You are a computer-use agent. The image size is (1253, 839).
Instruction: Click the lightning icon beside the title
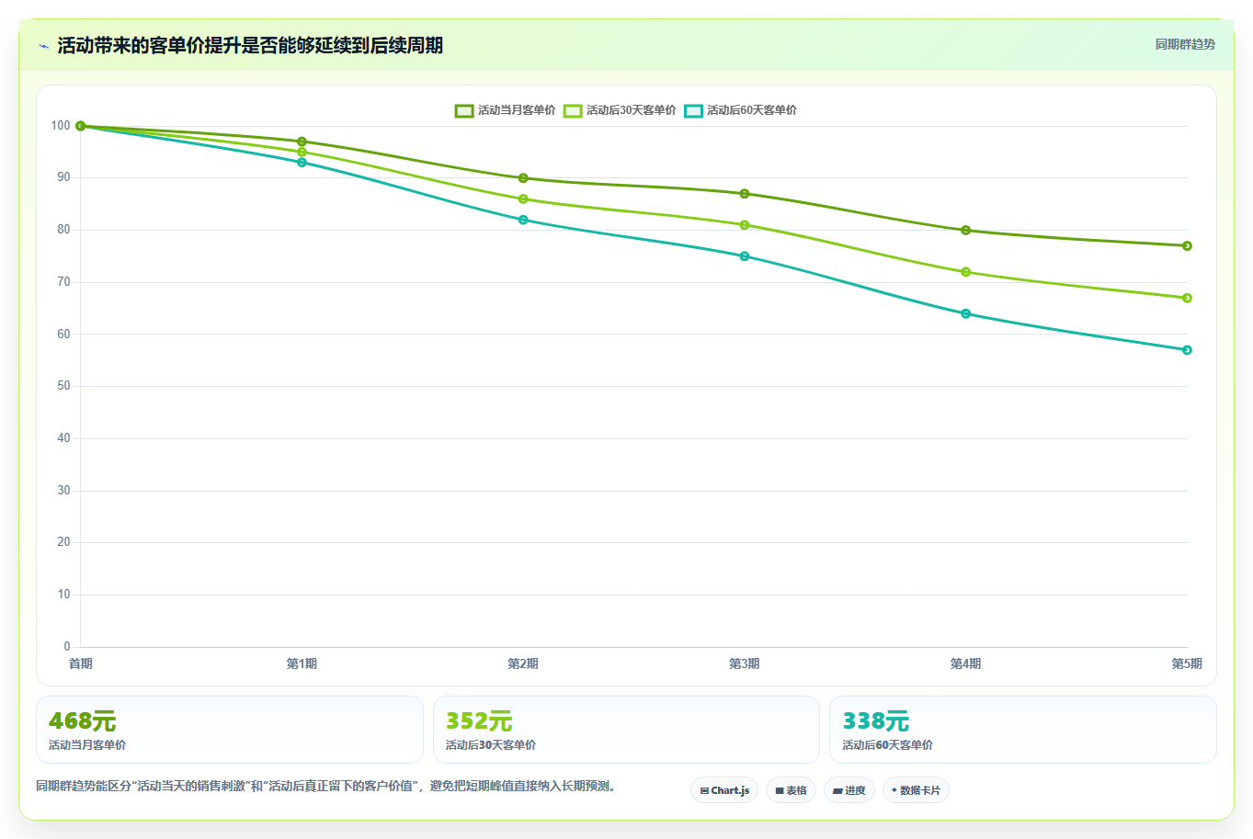pyautogui.click(x=43, y=46)
